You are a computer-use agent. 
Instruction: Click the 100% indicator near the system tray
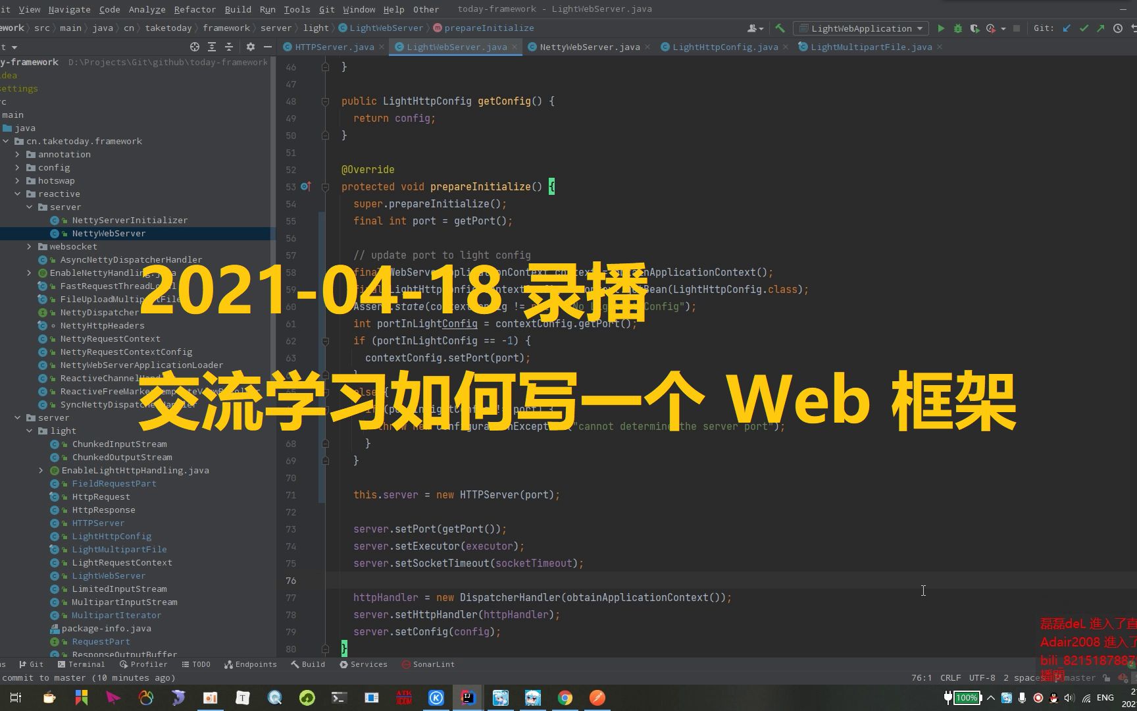point(966,697)
